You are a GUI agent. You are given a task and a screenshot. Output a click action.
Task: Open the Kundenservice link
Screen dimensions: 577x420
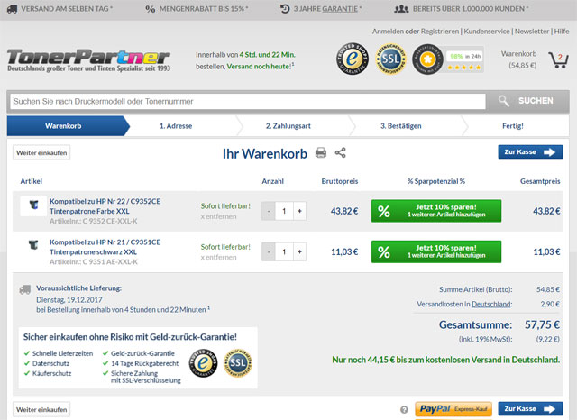coord(487,32)
